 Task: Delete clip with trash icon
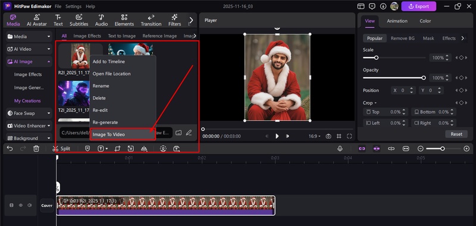coord(36,148)
